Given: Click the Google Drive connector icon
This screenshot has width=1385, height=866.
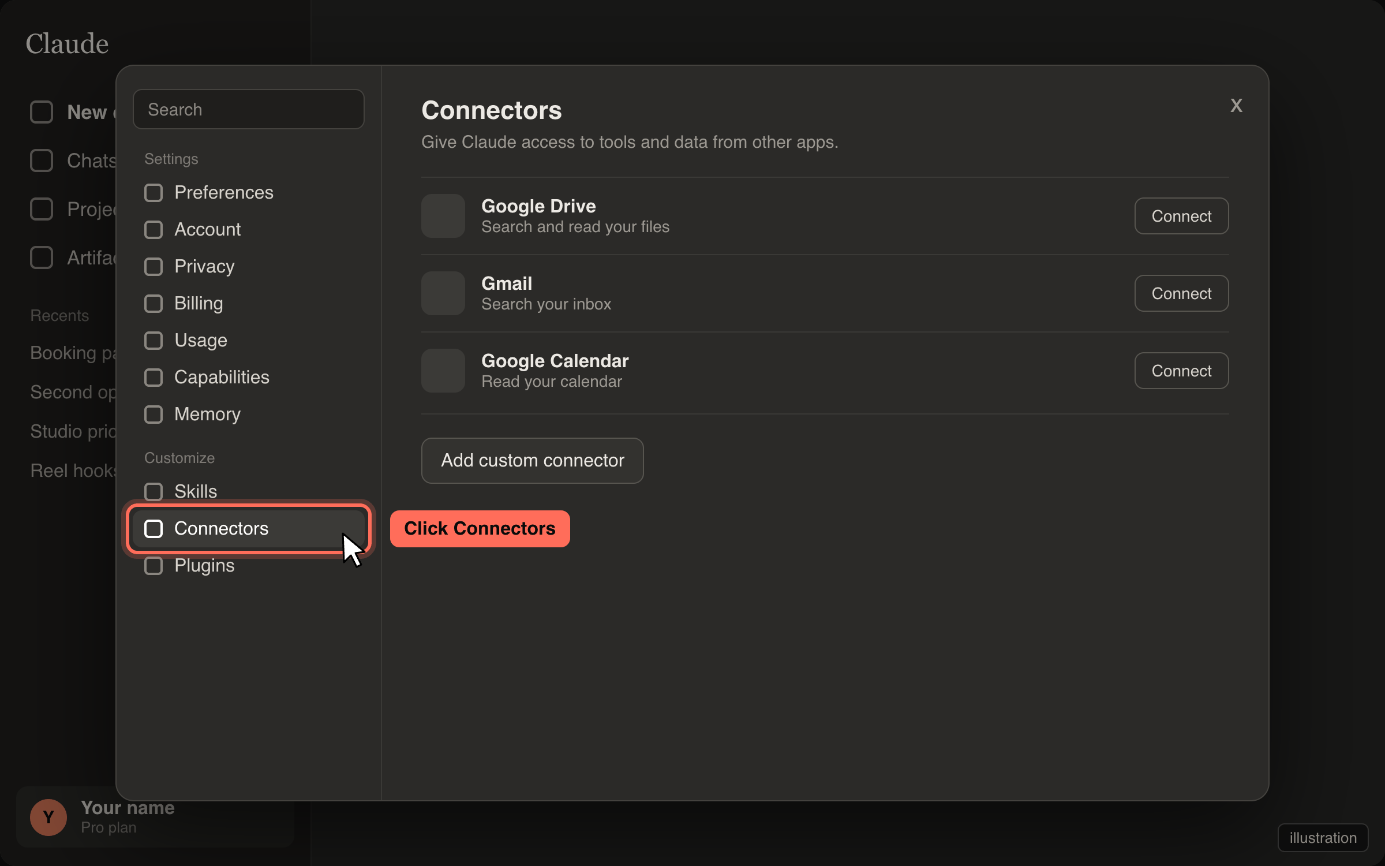Looking at the screenshot, I should [443, 216].
